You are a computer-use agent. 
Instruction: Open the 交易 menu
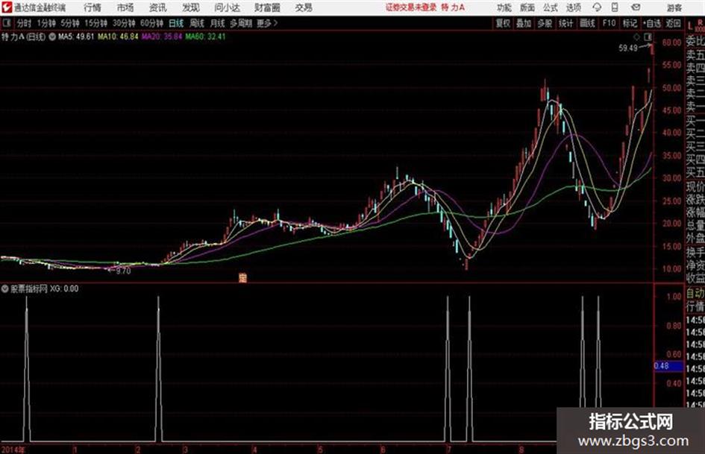pos(304,7)
